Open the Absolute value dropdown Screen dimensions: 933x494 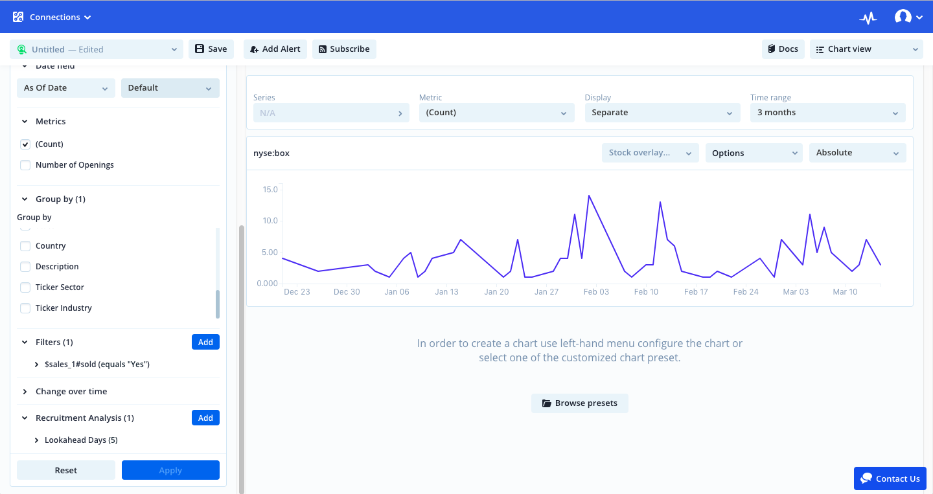[x=858, y=153]
